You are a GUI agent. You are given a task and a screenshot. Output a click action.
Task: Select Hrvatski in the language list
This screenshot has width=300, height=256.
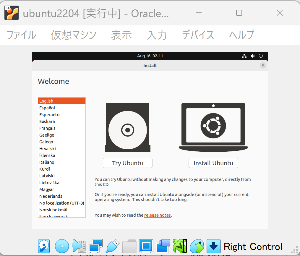62,149
